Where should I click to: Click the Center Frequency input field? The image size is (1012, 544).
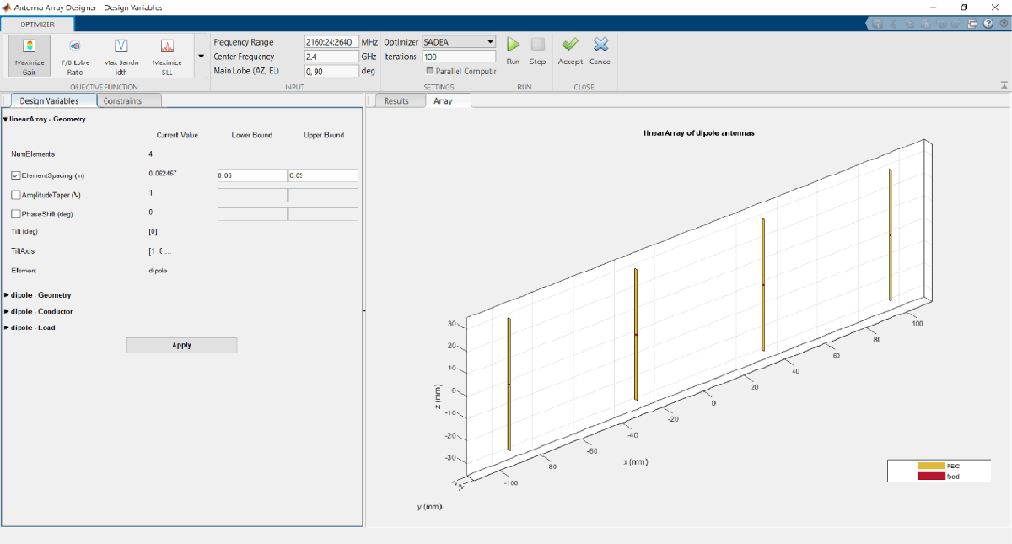coord(331,57)
